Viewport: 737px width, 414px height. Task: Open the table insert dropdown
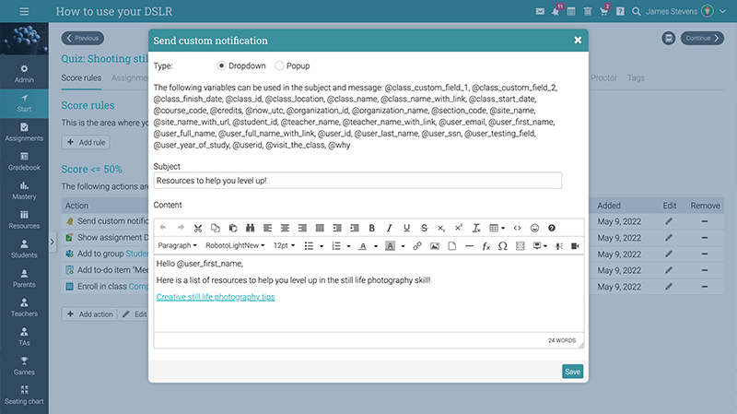[x=497, y=228]
